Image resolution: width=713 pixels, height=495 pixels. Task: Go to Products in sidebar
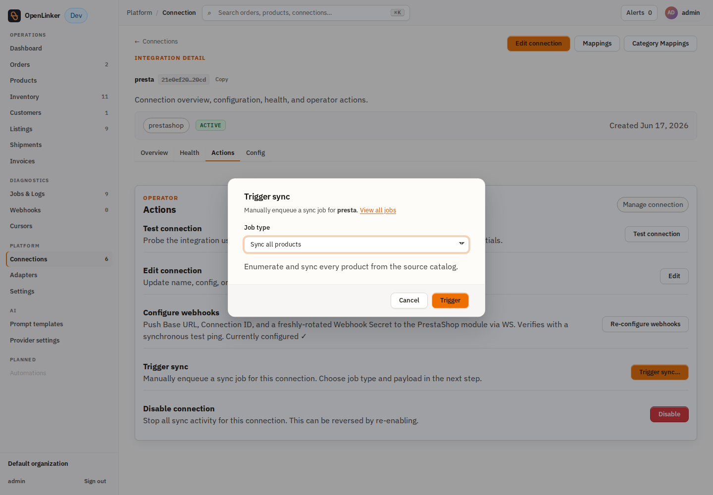click(x=59, y=81)
